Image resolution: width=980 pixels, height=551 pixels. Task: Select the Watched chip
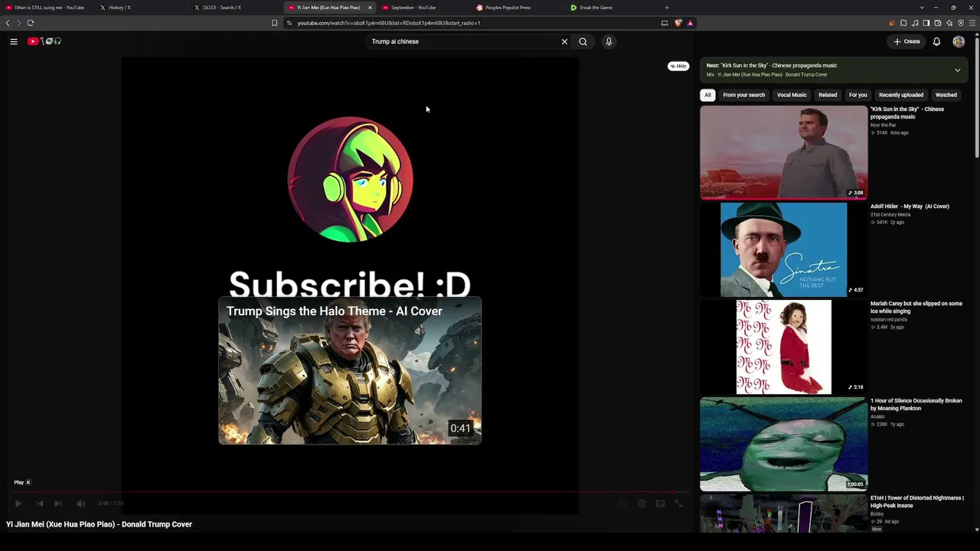tap(946, 95)
